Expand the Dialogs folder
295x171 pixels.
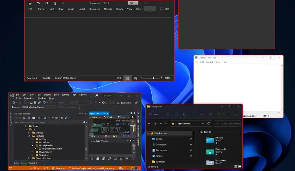pyautogui.click(x=29, y=133)
